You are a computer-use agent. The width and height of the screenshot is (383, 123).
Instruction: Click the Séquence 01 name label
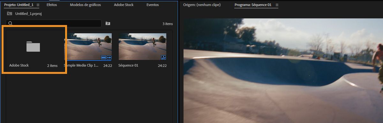click(128, 65)
